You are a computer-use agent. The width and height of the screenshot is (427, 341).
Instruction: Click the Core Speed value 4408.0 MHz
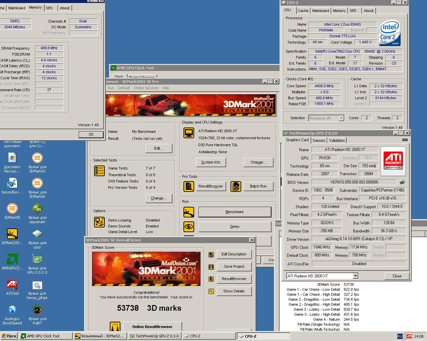[x=324, y=86]
